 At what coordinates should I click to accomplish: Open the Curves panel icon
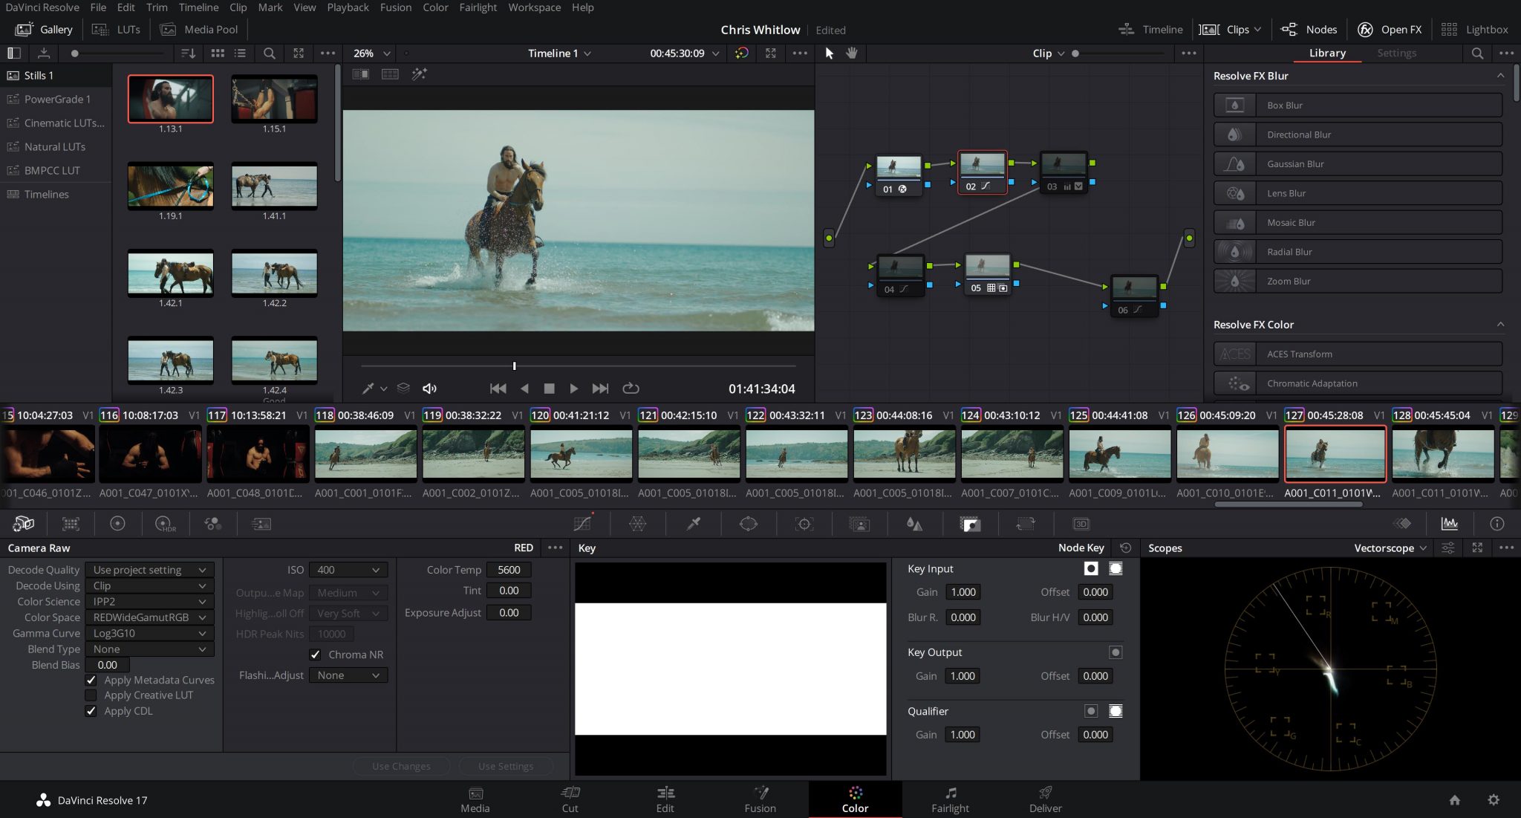(x=582, y=524)
